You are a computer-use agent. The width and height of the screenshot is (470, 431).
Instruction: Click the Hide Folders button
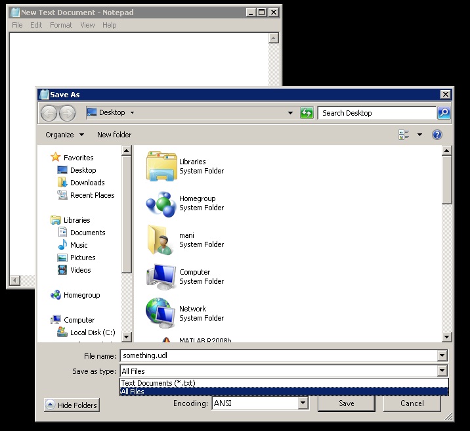click(72, 405)
